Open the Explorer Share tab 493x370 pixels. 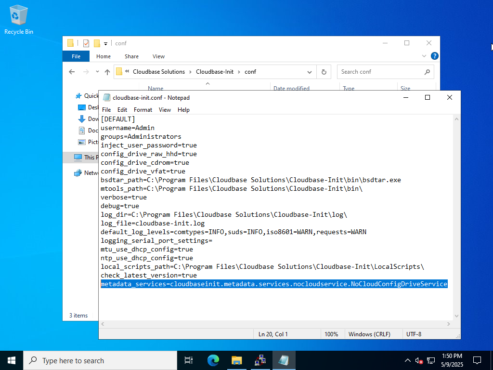(x=131, y=56)
